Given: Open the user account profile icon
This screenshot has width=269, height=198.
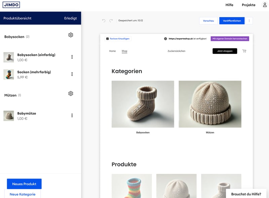Looking at the screenshot, I should pos(265,5).
